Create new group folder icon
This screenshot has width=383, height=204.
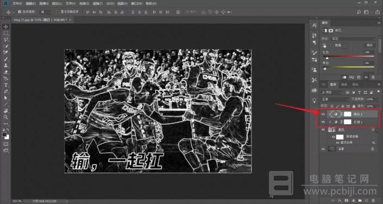click(x=360, y=200)
